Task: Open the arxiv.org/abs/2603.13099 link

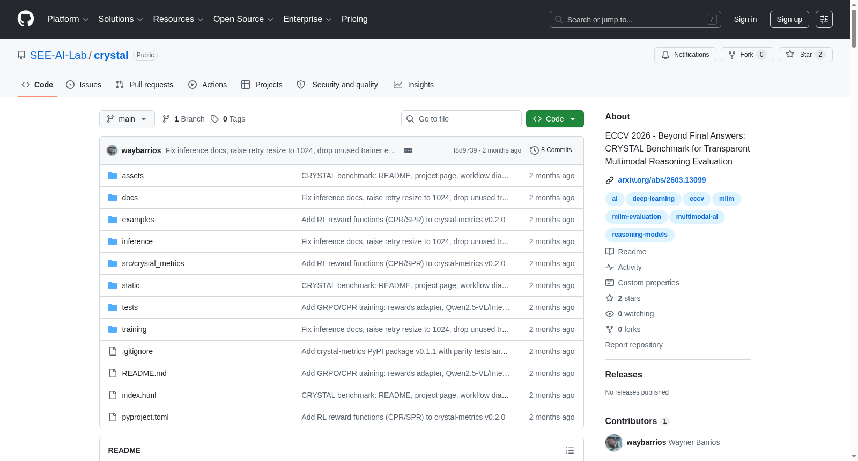Action: coord(662,180)
